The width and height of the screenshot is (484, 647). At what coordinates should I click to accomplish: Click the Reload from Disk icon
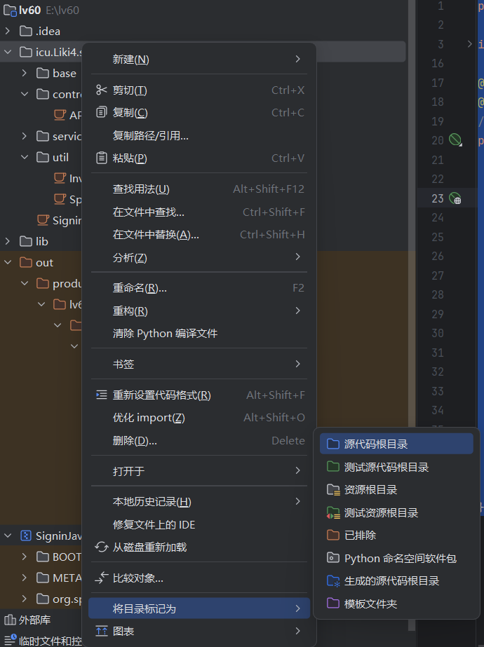[x=101, y=547]
